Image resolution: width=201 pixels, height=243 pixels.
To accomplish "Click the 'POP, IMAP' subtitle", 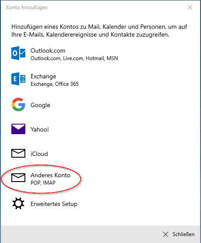I will pyautogui.click(x=43, y=183).
